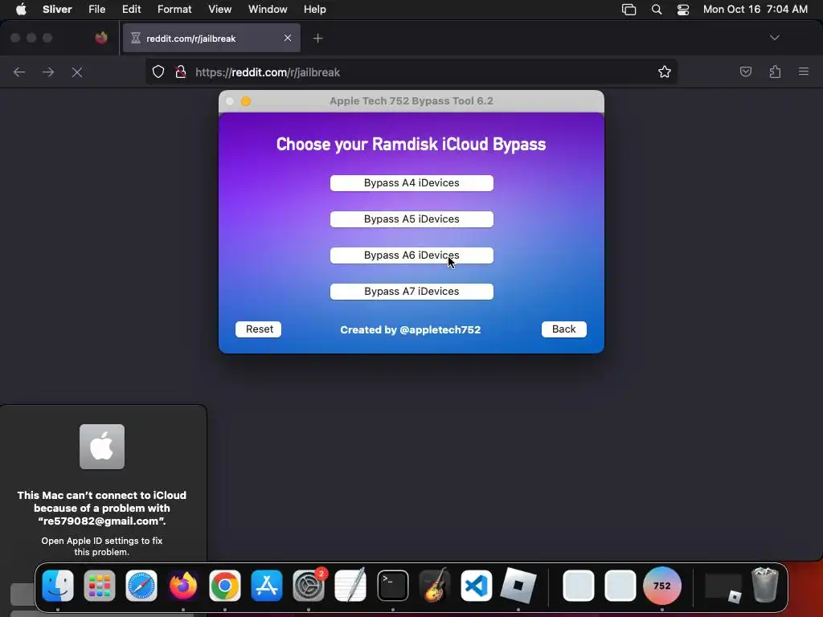The height and width of the screenshot is (617, 823).
Task: Click the Firefox view icon beside tabs
Action: (101, 38)
